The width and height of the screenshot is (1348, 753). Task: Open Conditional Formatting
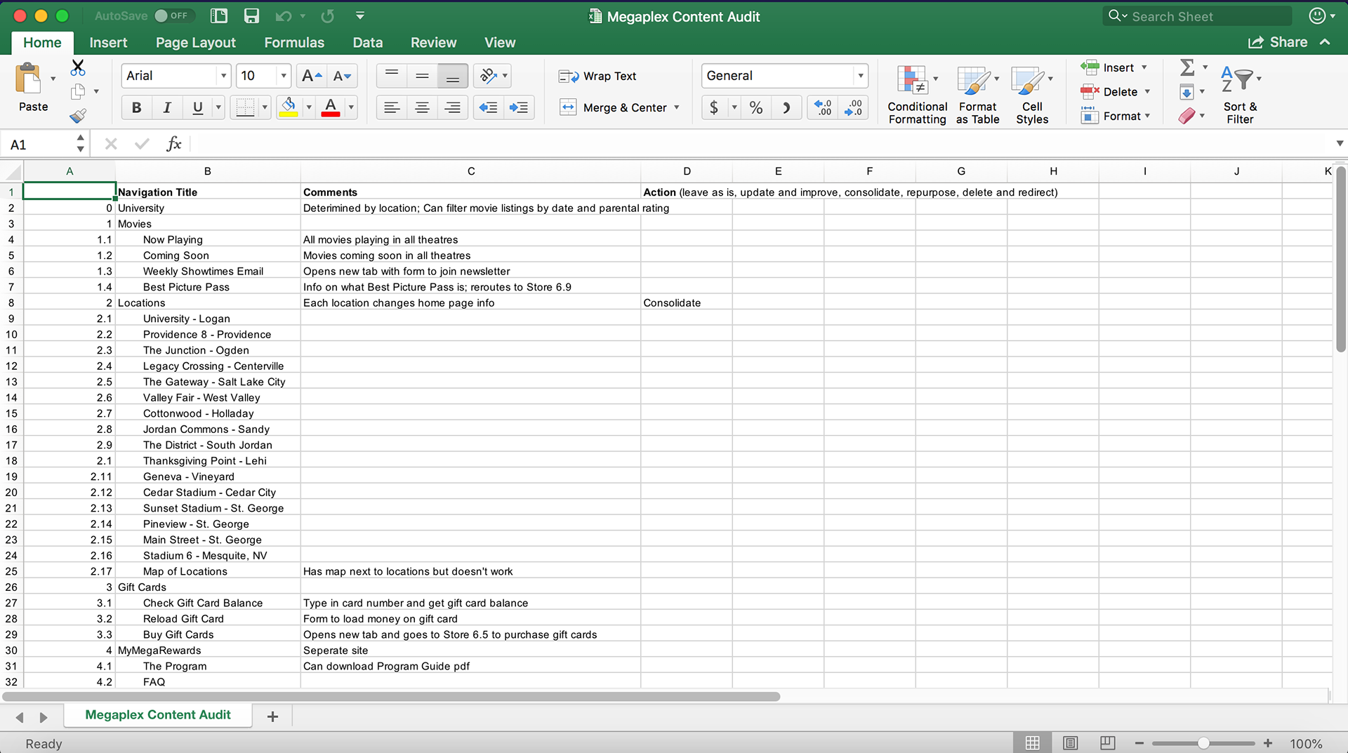tap(917, 95)
